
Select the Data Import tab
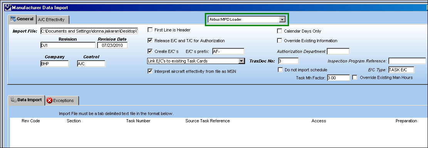point(27,100)
